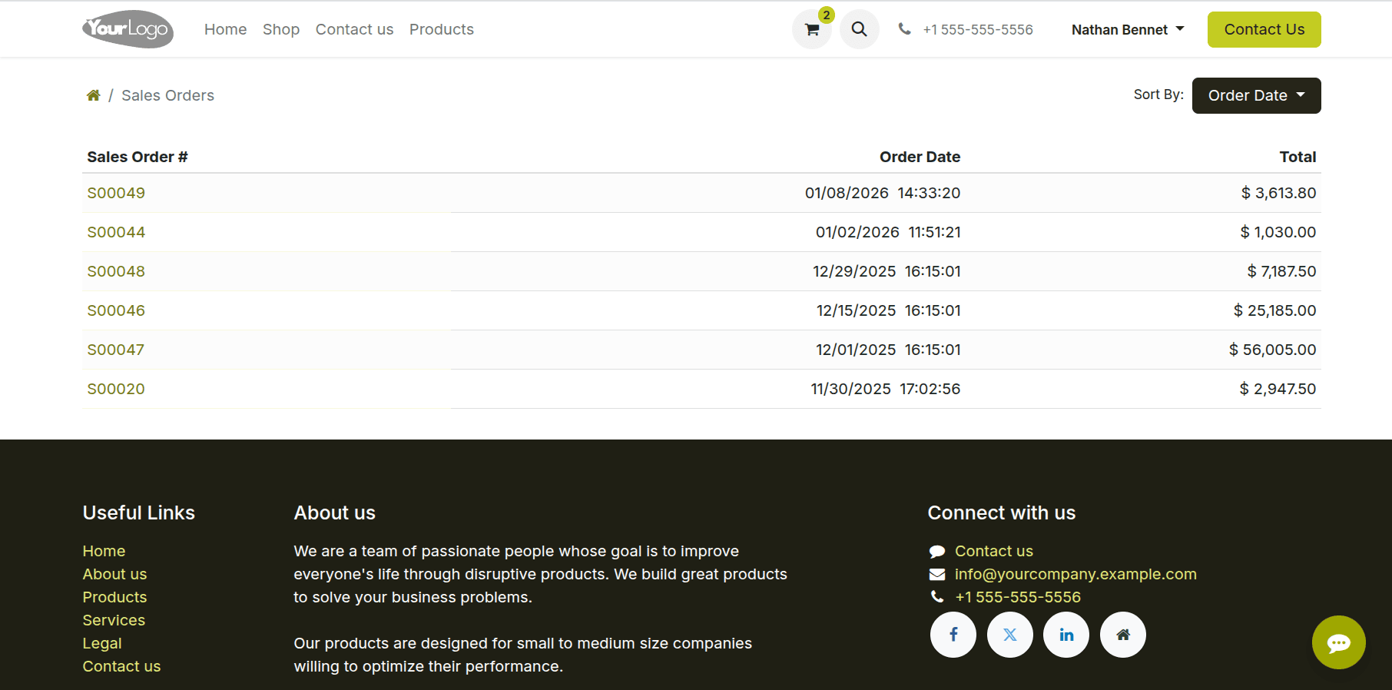Image resolution: width=1392 pixels, height=690 pixels.
Task: Click the home breadcrumb icon
Action: 93,95
